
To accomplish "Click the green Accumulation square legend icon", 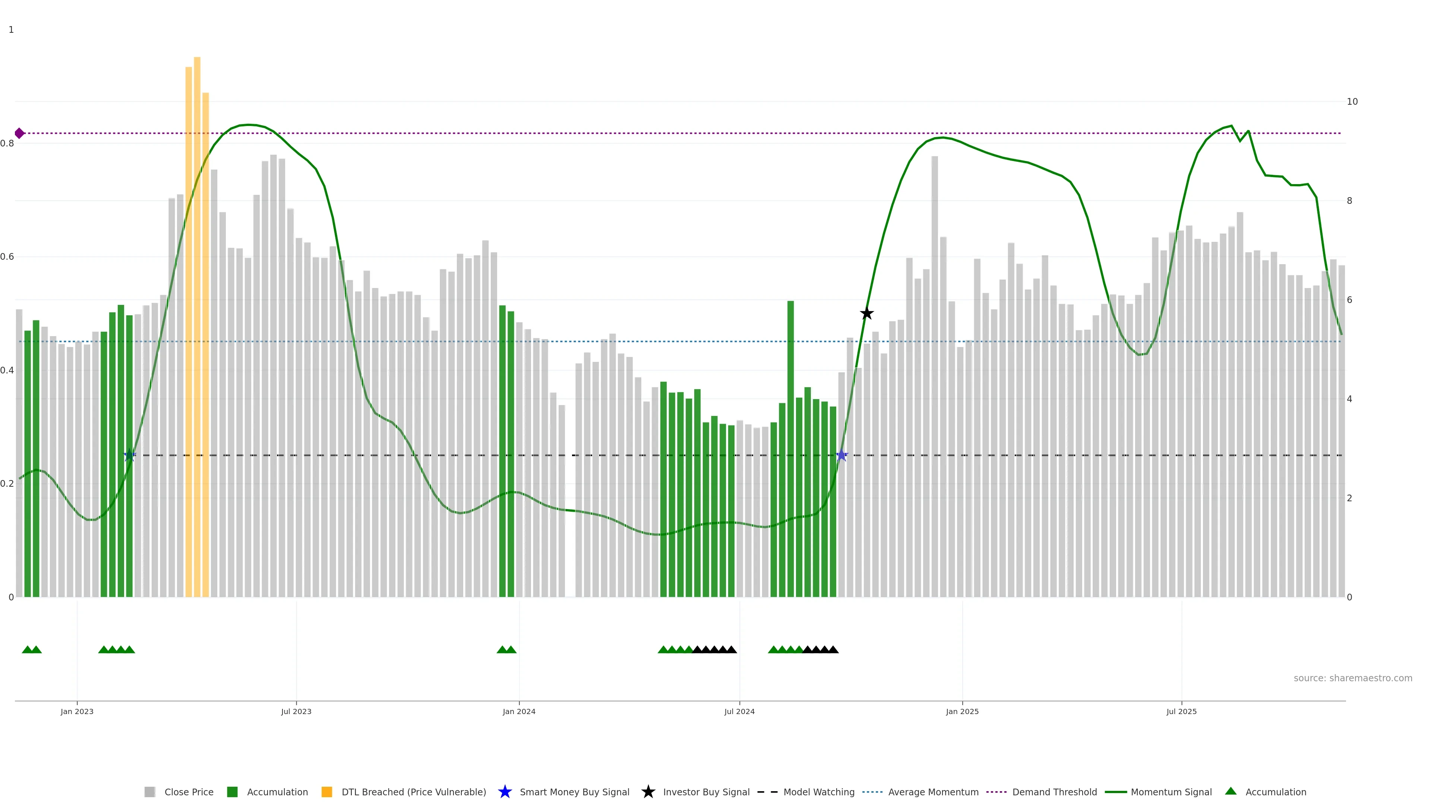I will pos(232,792).
